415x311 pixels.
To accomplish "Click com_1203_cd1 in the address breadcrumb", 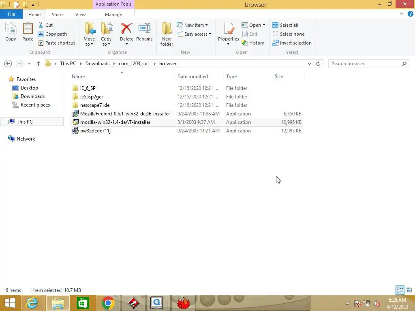I will point(134,64).
